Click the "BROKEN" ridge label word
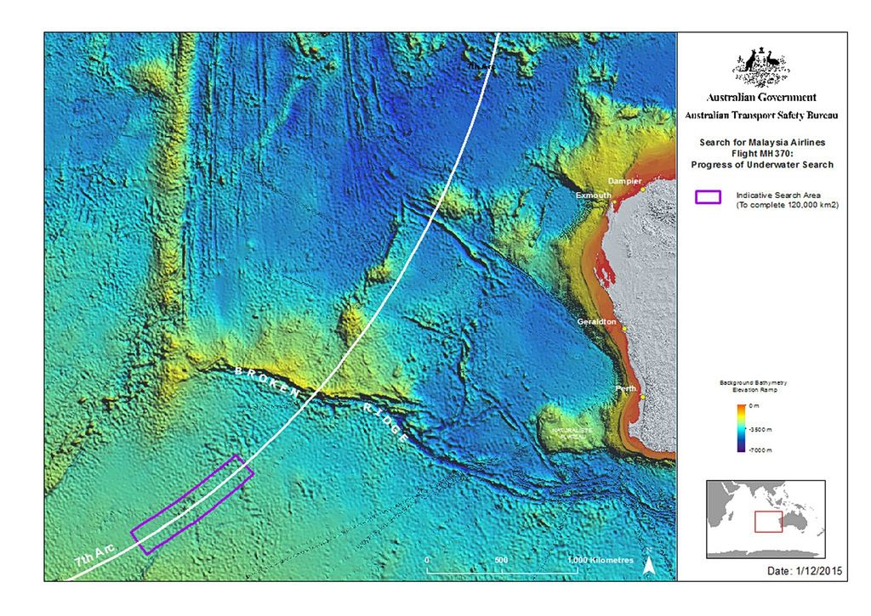This screenshot has width=871, height=616. click(x=268, y=381)
